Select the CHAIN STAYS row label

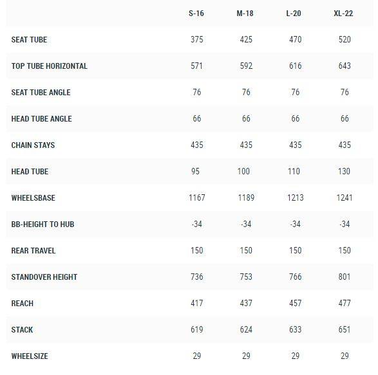tap(33, 145)
